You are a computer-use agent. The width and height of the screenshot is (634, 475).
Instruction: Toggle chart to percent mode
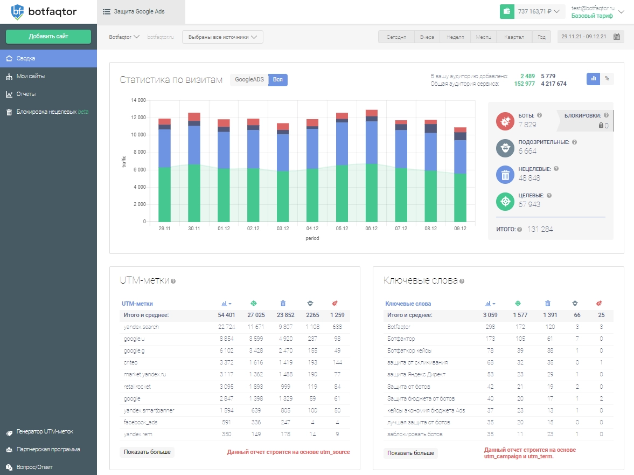pos(607,79)
